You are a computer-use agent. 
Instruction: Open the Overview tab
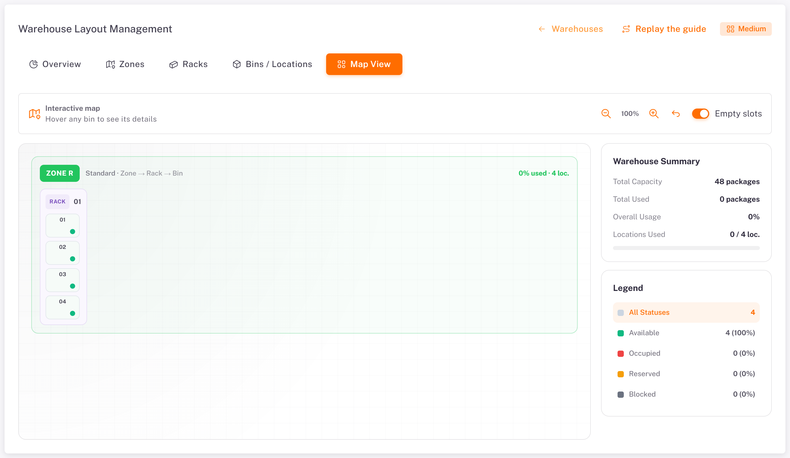click(x=55, y=64)
